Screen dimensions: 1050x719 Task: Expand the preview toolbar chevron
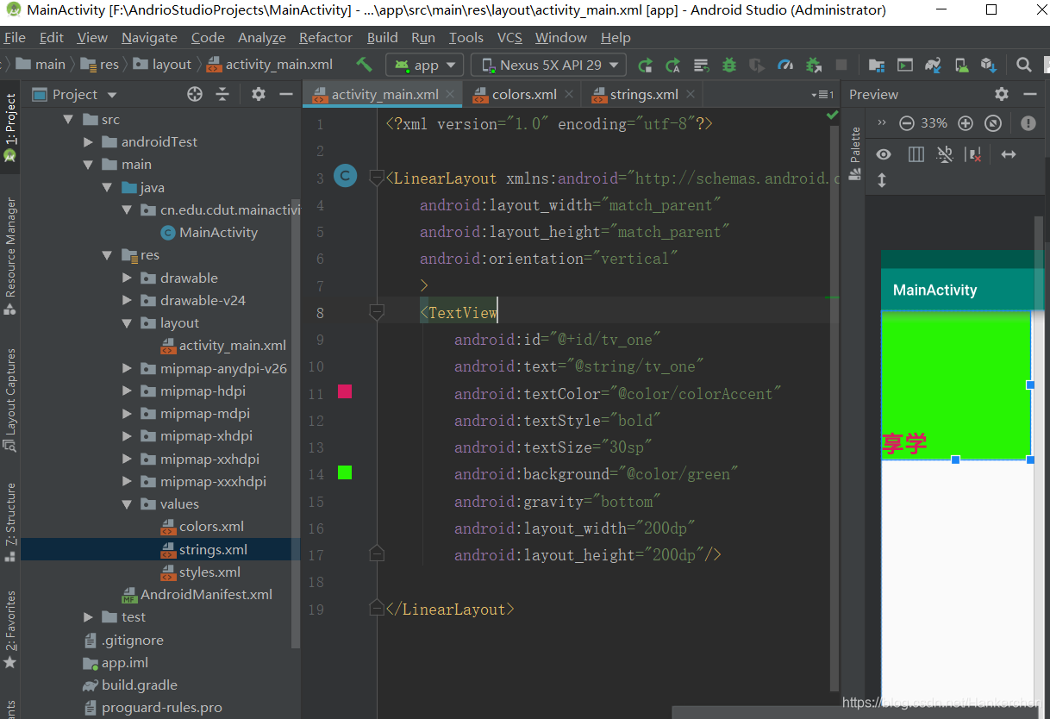882,123
